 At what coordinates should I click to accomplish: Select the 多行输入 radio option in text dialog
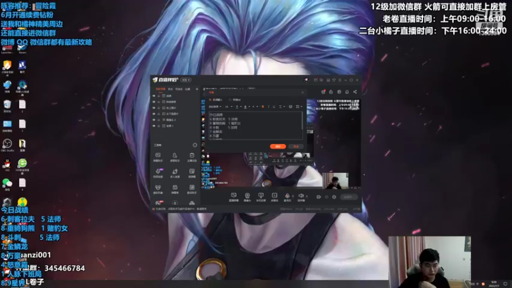pyautogui.click(x=216, y=100)
